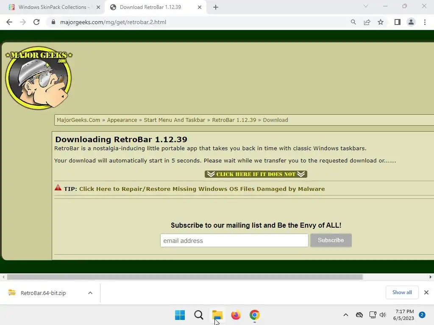This screenshot has width=434, height=325.
Task: Open the downloaded RetroBar.64-bit.zip file
Action: pyautogui.click(x=43, y=293)
